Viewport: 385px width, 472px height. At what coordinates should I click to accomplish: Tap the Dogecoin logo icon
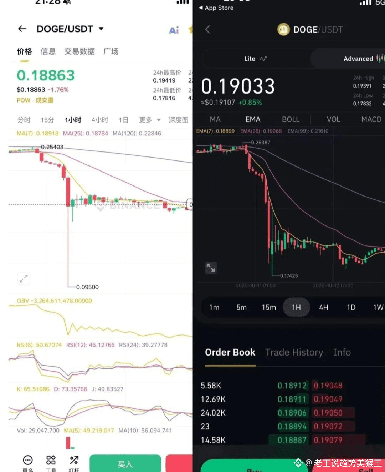coord(284,29)
